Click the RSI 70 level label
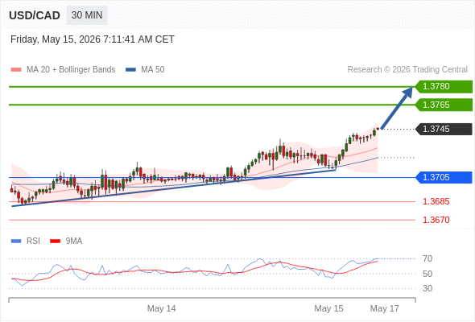Viewport: 475px width, 322px height. 427,258
